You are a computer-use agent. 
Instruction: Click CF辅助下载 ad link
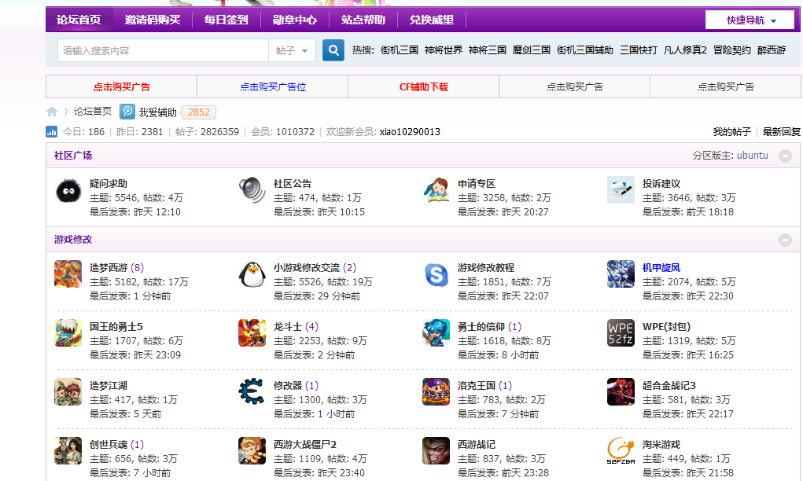tap(423, 87)
